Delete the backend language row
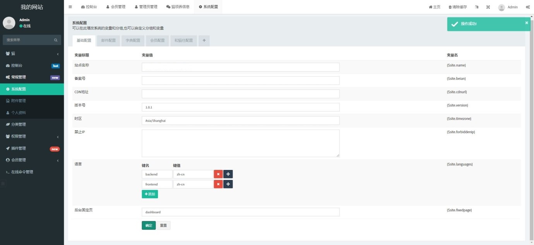 (x=218, y=174)
